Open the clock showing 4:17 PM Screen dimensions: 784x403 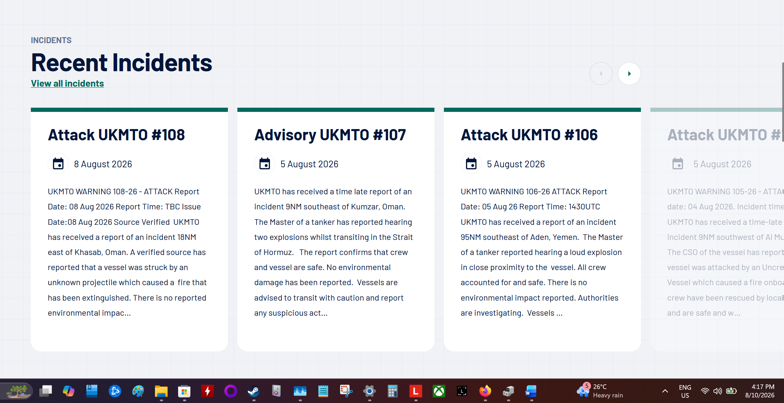760,391
